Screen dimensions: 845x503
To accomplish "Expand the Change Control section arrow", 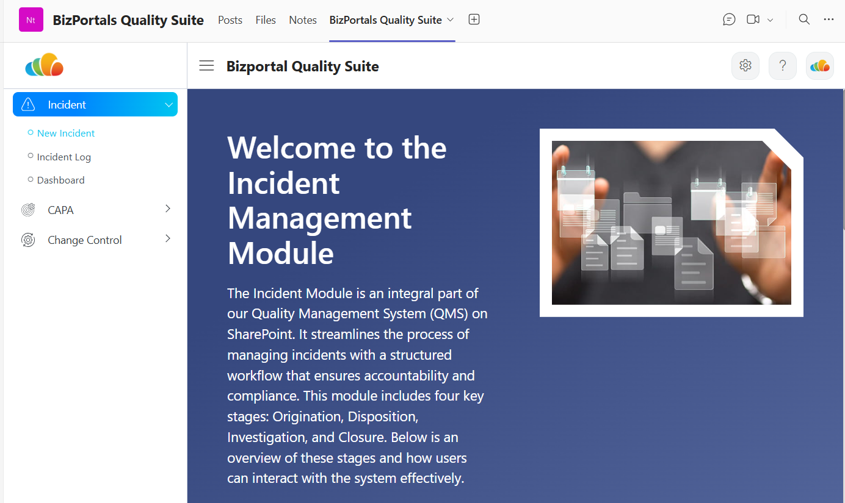I will [x=168, y=238].
